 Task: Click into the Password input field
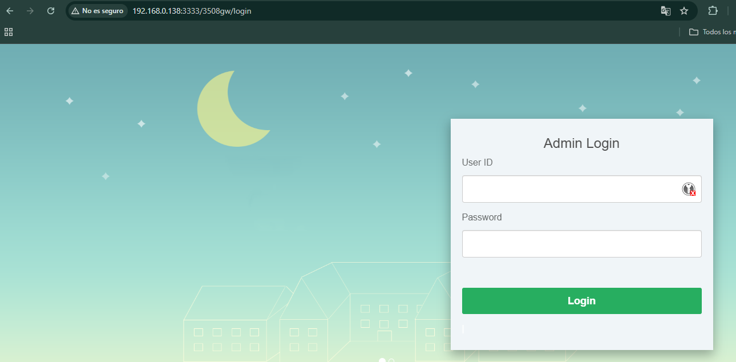pyautogui.click(x=581, y=244)
